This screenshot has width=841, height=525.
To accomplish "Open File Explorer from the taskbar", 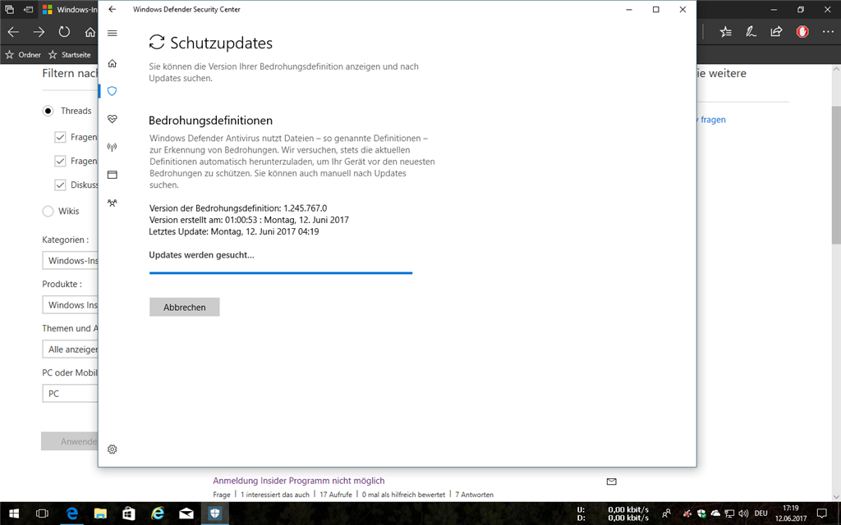I will [100, 514].
